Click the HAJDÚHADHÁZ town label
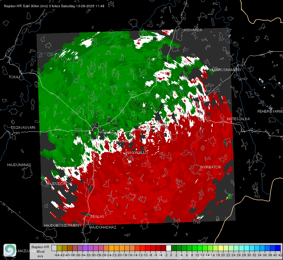Screen dimensions: 283x260 (103, 227)
